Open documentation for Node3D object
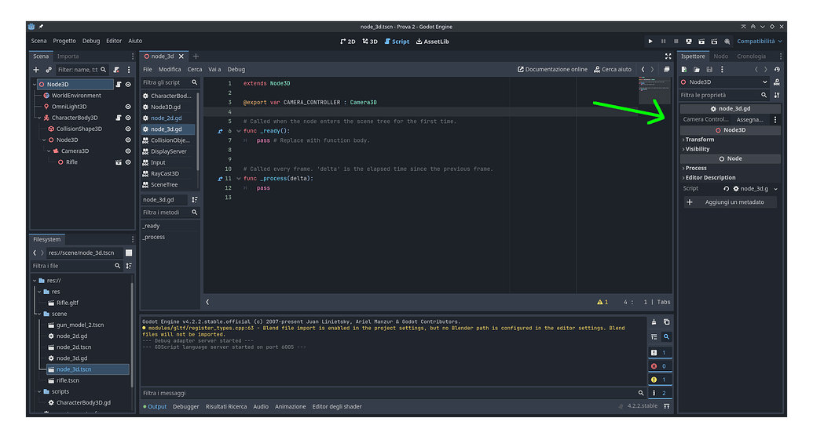The height and width of the screenshot is (447, 813). click(777, 82)
